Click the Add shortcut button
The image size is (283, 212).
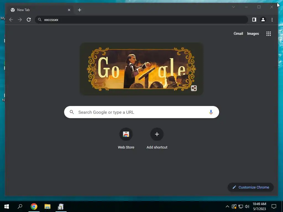click(x=157, y=139)
